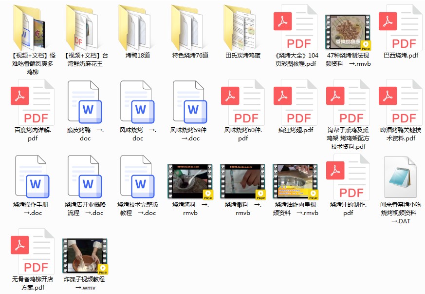
Task: Click the label 巴西烧烤.pdf
Action: [401, 56]
